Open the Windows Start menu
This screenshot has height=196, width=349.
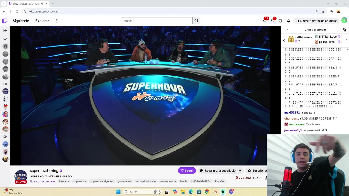(x=118, y=192)
